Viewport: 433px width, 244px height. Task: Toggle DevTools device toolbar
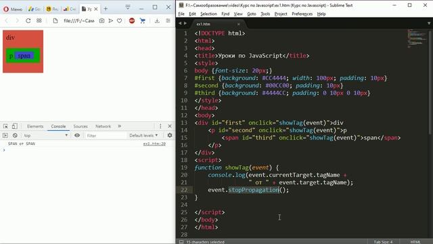tap(14, 126)
